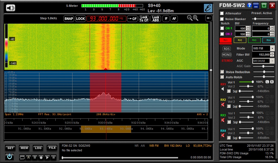Click the record button icon
This screenshot has height=163, width=278.
(41, 157)
